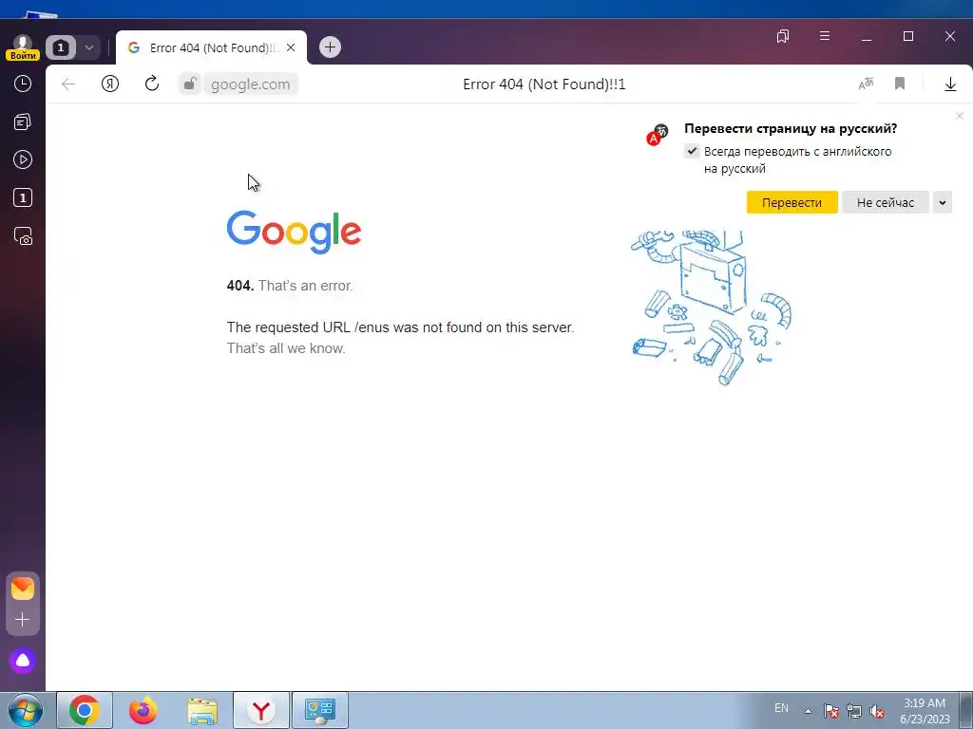Take a screenshot with the sidebar camera icon
The height and width of the screenshot is (729, 973).
coord(23,236)
